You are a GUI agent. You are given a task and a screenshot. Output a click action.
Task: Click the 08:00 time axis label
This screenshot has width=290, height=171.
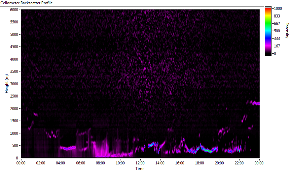pos(100,163)
